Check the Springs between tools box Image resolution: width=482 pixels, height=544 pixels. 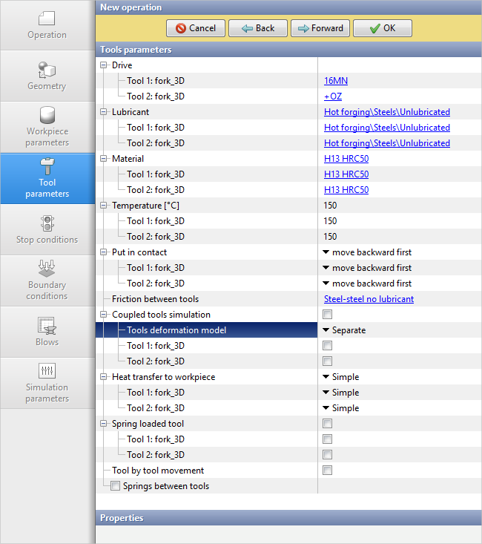pyautogui.click(x=115, y=486)
